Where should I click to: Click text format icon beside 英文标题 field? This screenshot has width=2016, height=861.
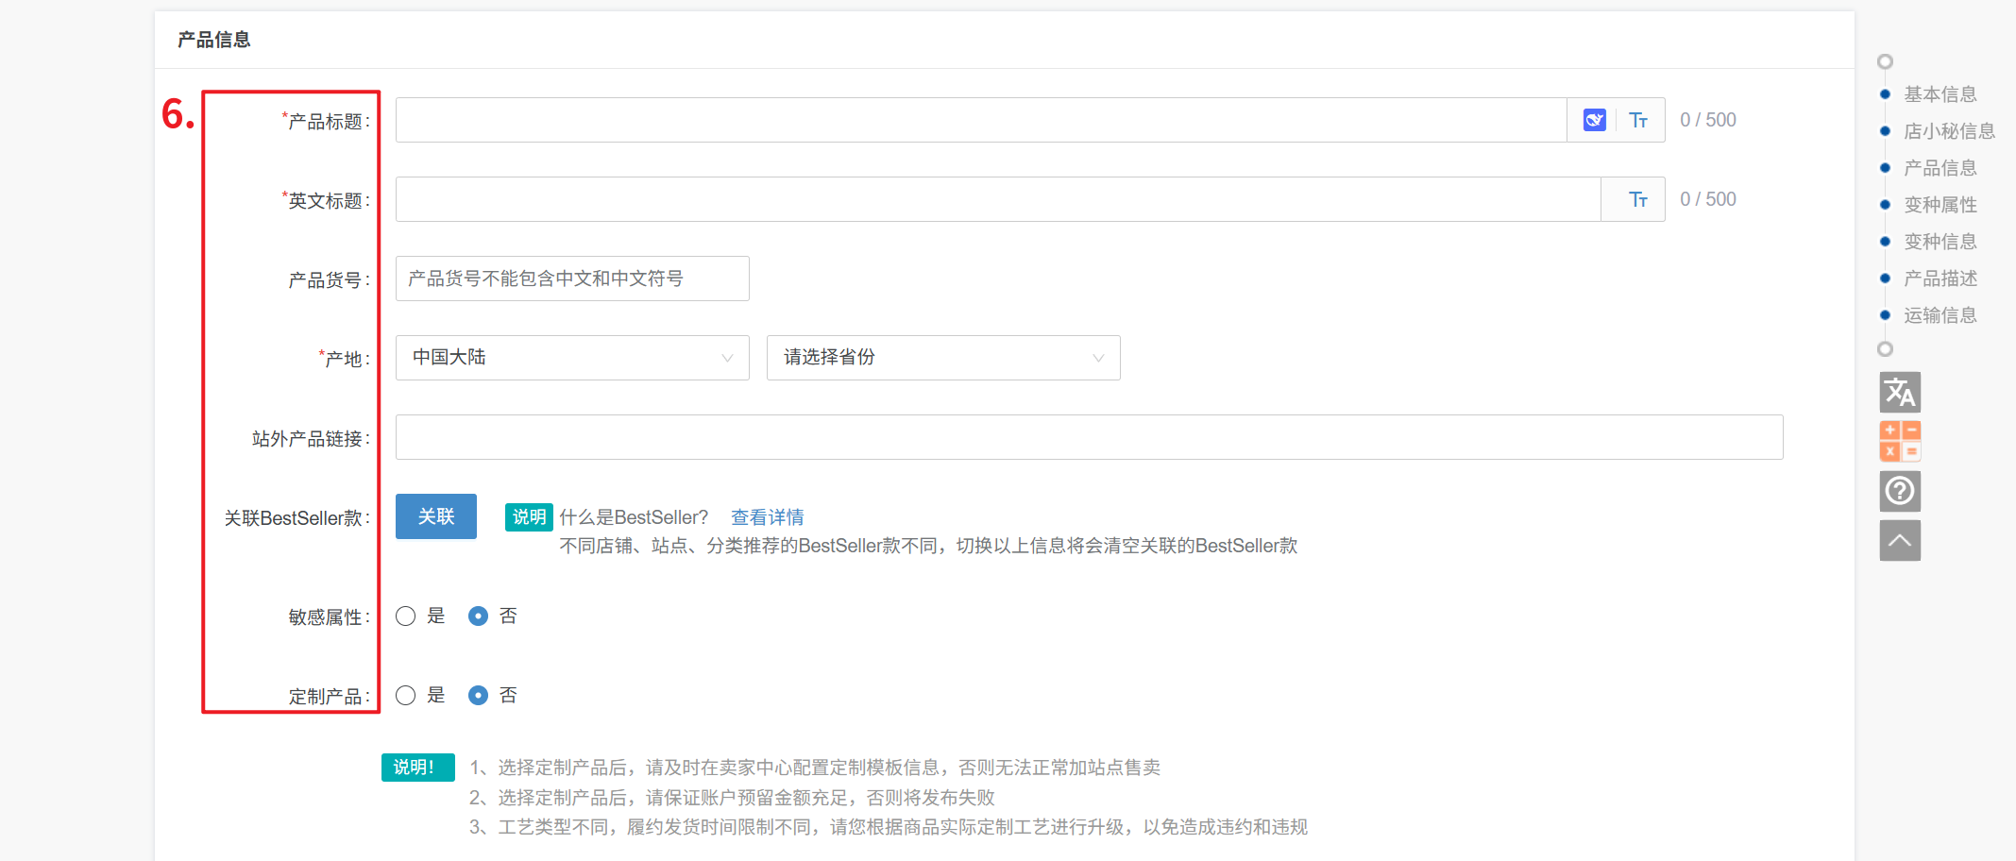pos(1638,199)
